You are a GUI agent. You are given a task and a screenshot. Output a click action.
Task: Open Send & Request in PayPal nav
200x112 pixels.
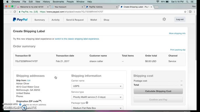click(x=75, y=20)
